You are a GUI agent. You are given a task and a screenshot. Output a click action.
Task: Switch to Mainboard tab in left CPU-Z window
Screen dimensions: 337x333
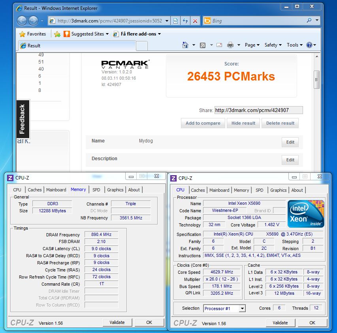tap(56, 190)
